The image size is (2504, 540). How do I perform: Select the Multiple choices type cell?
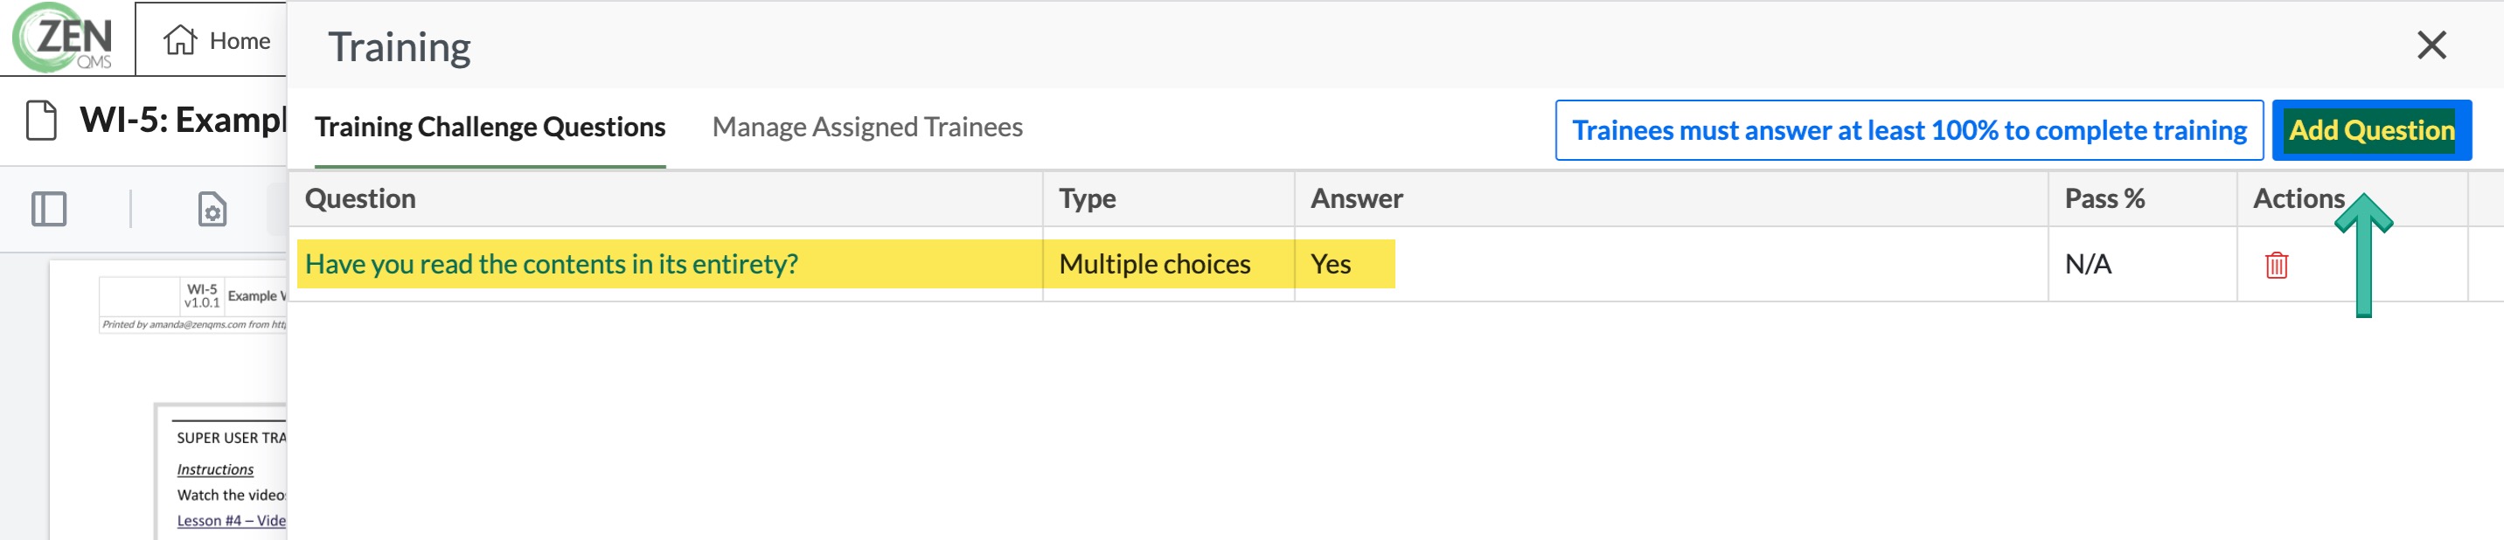click(1154, 264)
